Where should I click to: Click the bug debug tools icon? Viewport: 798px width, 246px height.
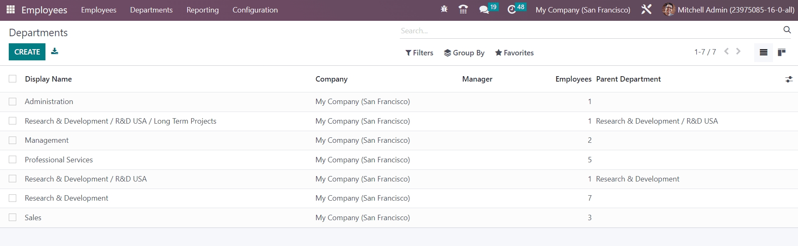click(x=444, y=9)
